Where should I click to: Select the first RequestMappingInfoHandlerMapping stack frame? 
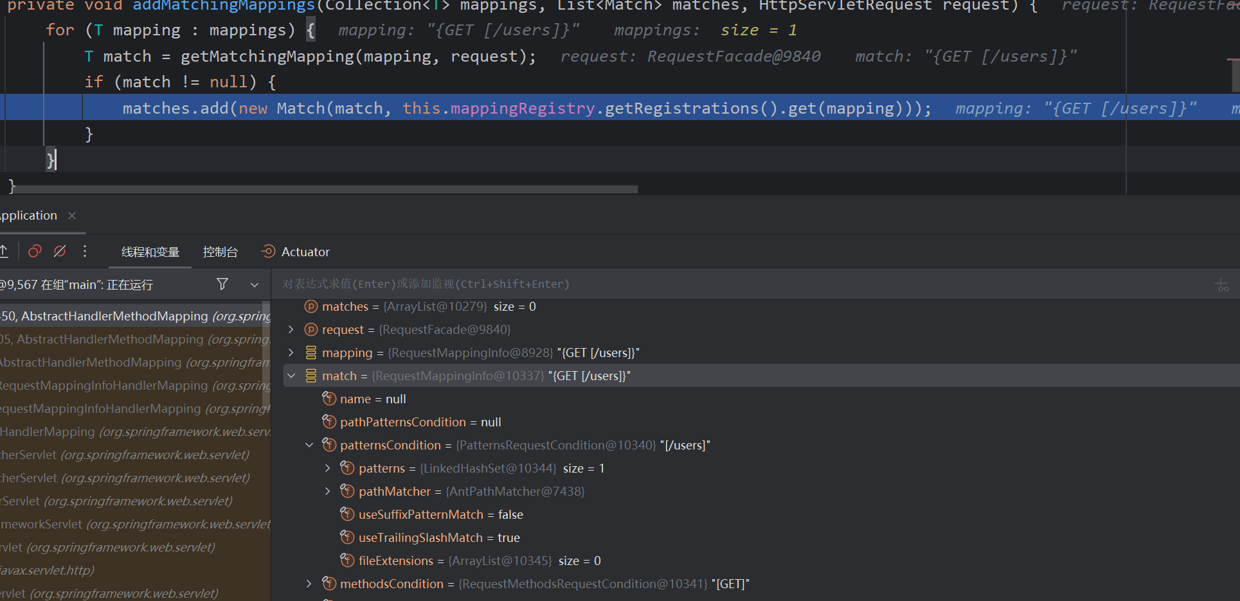(x=134, y=385)
